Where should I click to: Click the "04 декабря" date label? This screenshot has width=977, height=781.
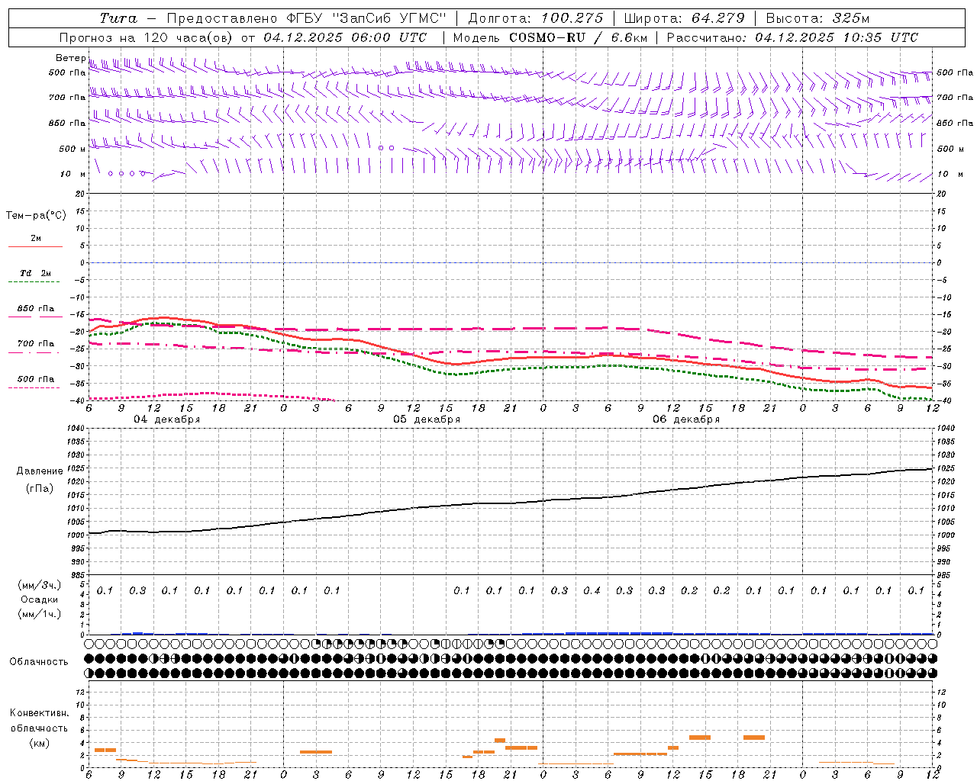167,419
